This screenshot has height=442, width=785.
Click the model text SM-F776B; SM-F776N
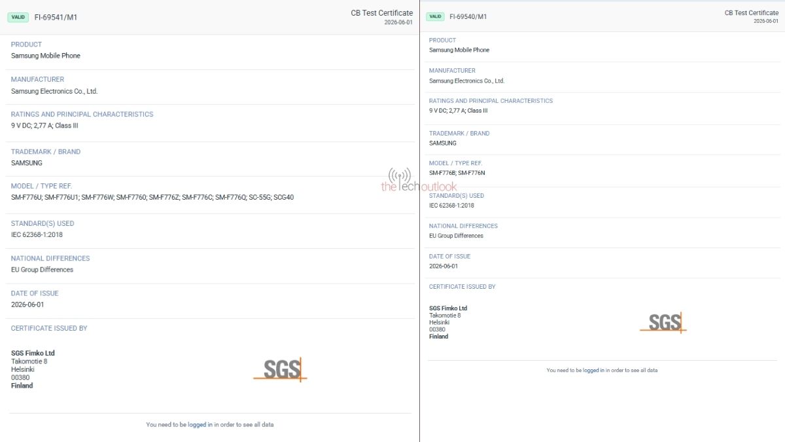(x=457, y=173)
